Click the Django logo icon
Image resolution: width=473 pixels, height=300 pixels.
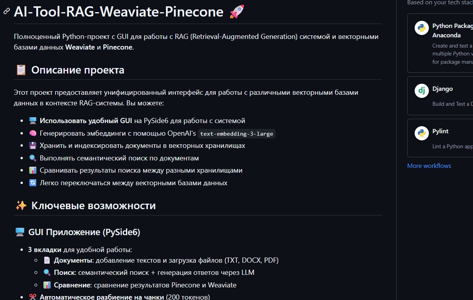(421, 91)
